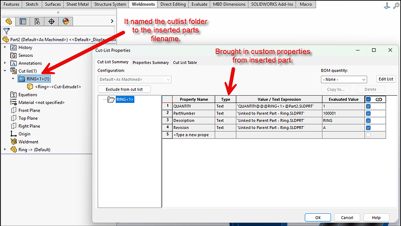Click the Cut list icon in tree
The image size is (401, 226).
13,71
